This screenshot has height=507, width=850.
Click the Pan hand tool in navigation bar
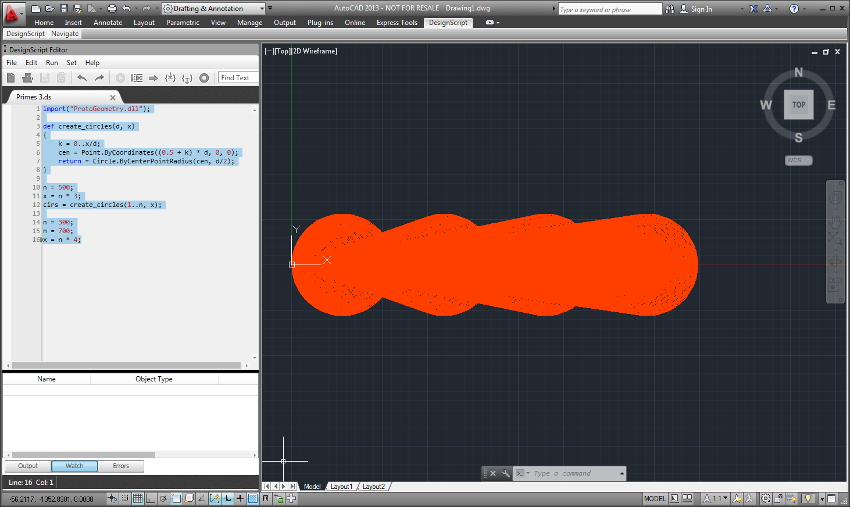coord(835,221)
